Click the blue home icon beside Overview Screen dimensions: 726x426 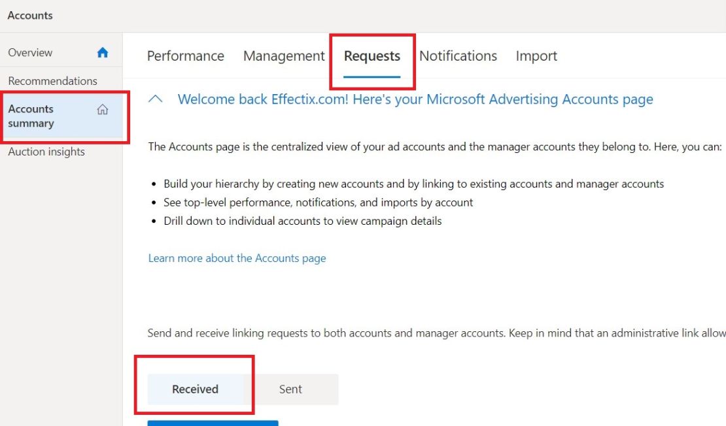(x=103, y=52)
